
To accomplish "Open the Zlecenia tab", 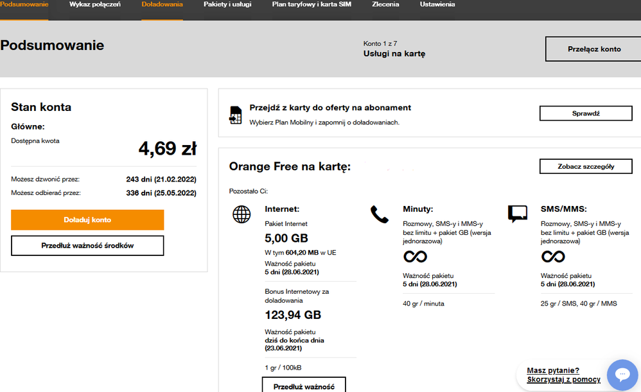I will 385,4.
